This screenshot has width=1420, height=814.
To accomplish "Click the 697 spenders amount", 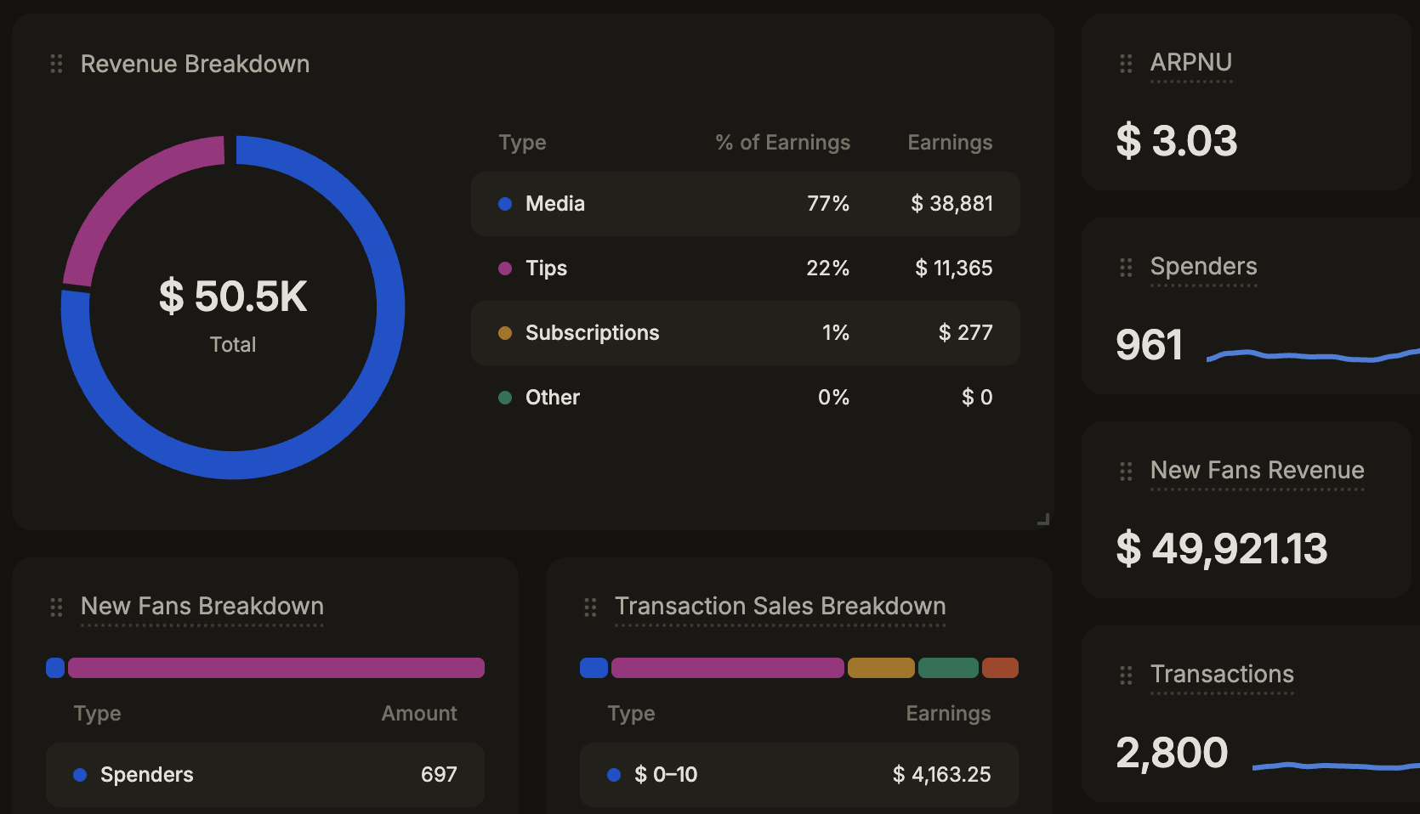I will tap(439, 775).
